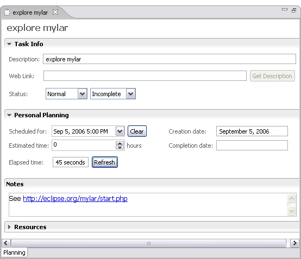Refresh the elapsed time

105,162
